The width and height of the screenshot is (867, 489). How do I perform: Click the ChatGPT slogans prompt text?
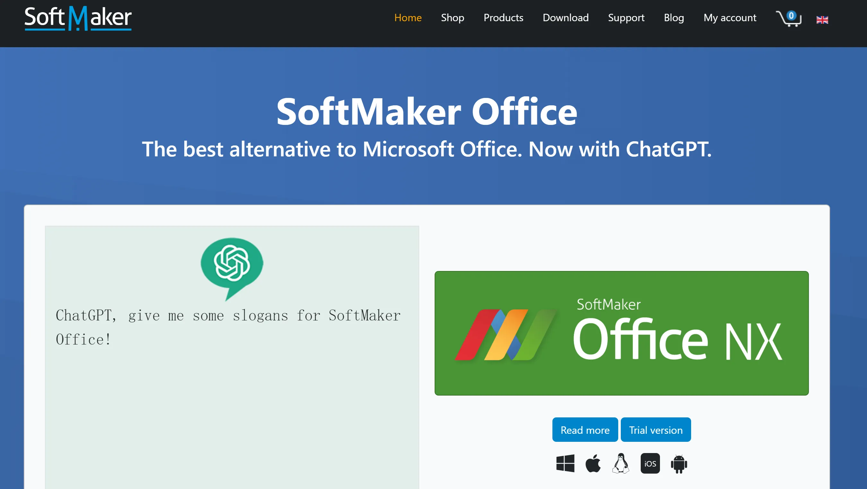pyautogui.click(x=228, y=327)
